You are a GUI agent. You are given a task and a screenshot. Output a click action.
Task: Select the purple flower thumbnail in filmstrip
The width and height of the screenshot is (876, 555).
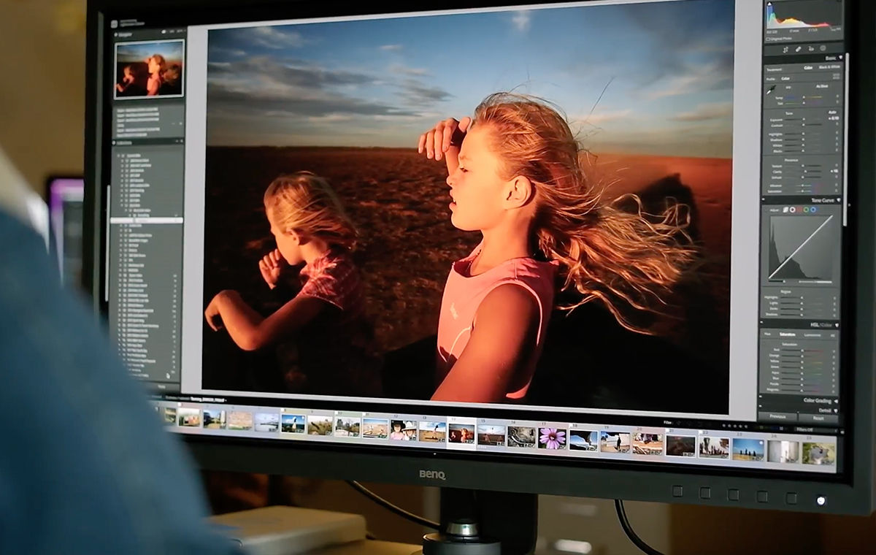coord(552,437)
